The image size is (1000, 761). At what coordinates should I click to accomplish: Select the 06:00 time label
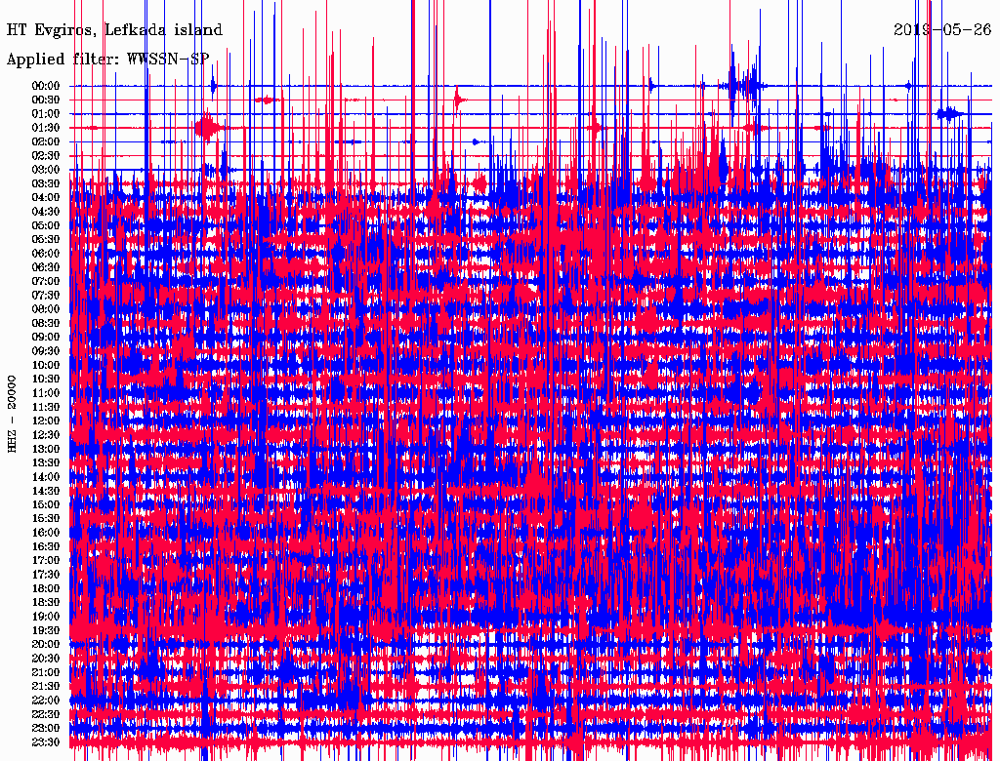(46, 254)
